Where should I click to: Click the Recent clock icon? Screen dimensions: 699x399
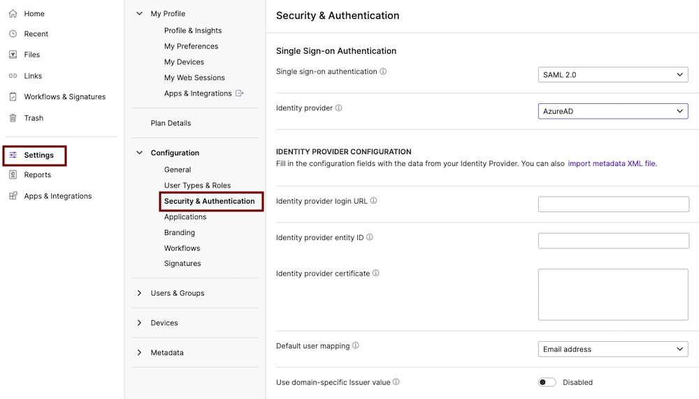point(13,33)
